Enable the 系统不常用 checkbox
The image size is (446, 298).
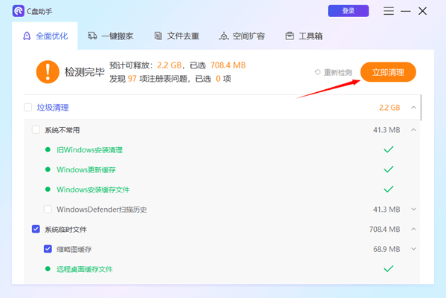36,130
